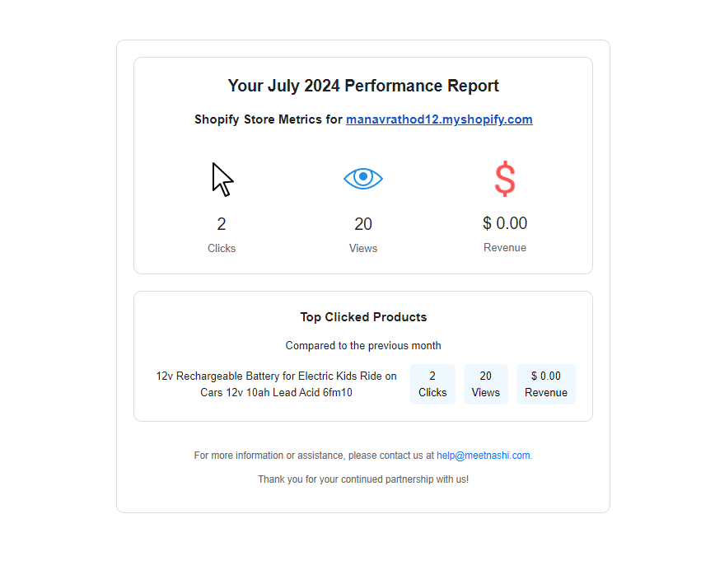
Task: Click the blue eye Views icon
Action: [x=363, y=178]
